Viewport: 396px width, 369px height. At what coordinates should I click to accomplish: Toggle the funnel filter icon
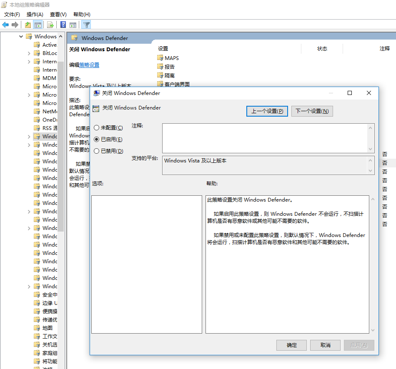coord(86,25)
